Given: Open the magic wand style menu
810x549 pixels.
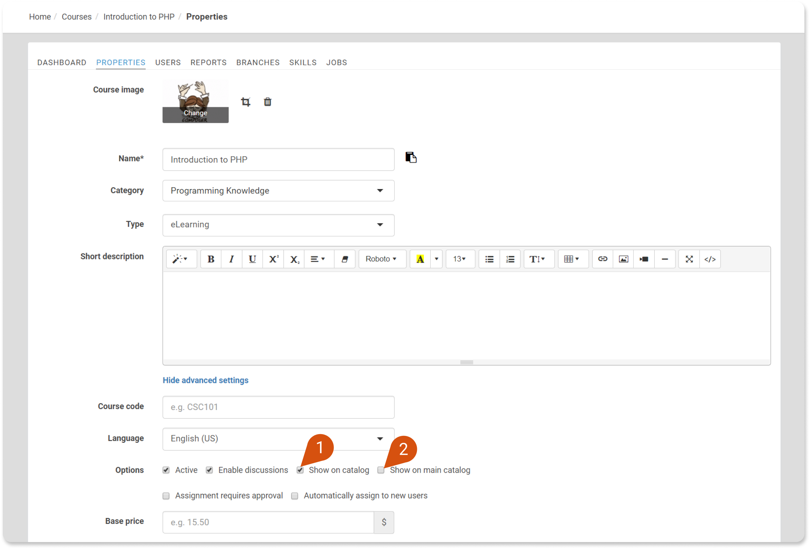Looking at the screenshot, I should (181, 259).
